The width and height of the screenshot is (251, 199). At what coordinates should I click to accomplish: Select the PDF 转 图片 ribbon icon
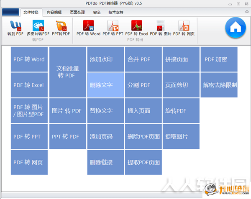[161, 28]
